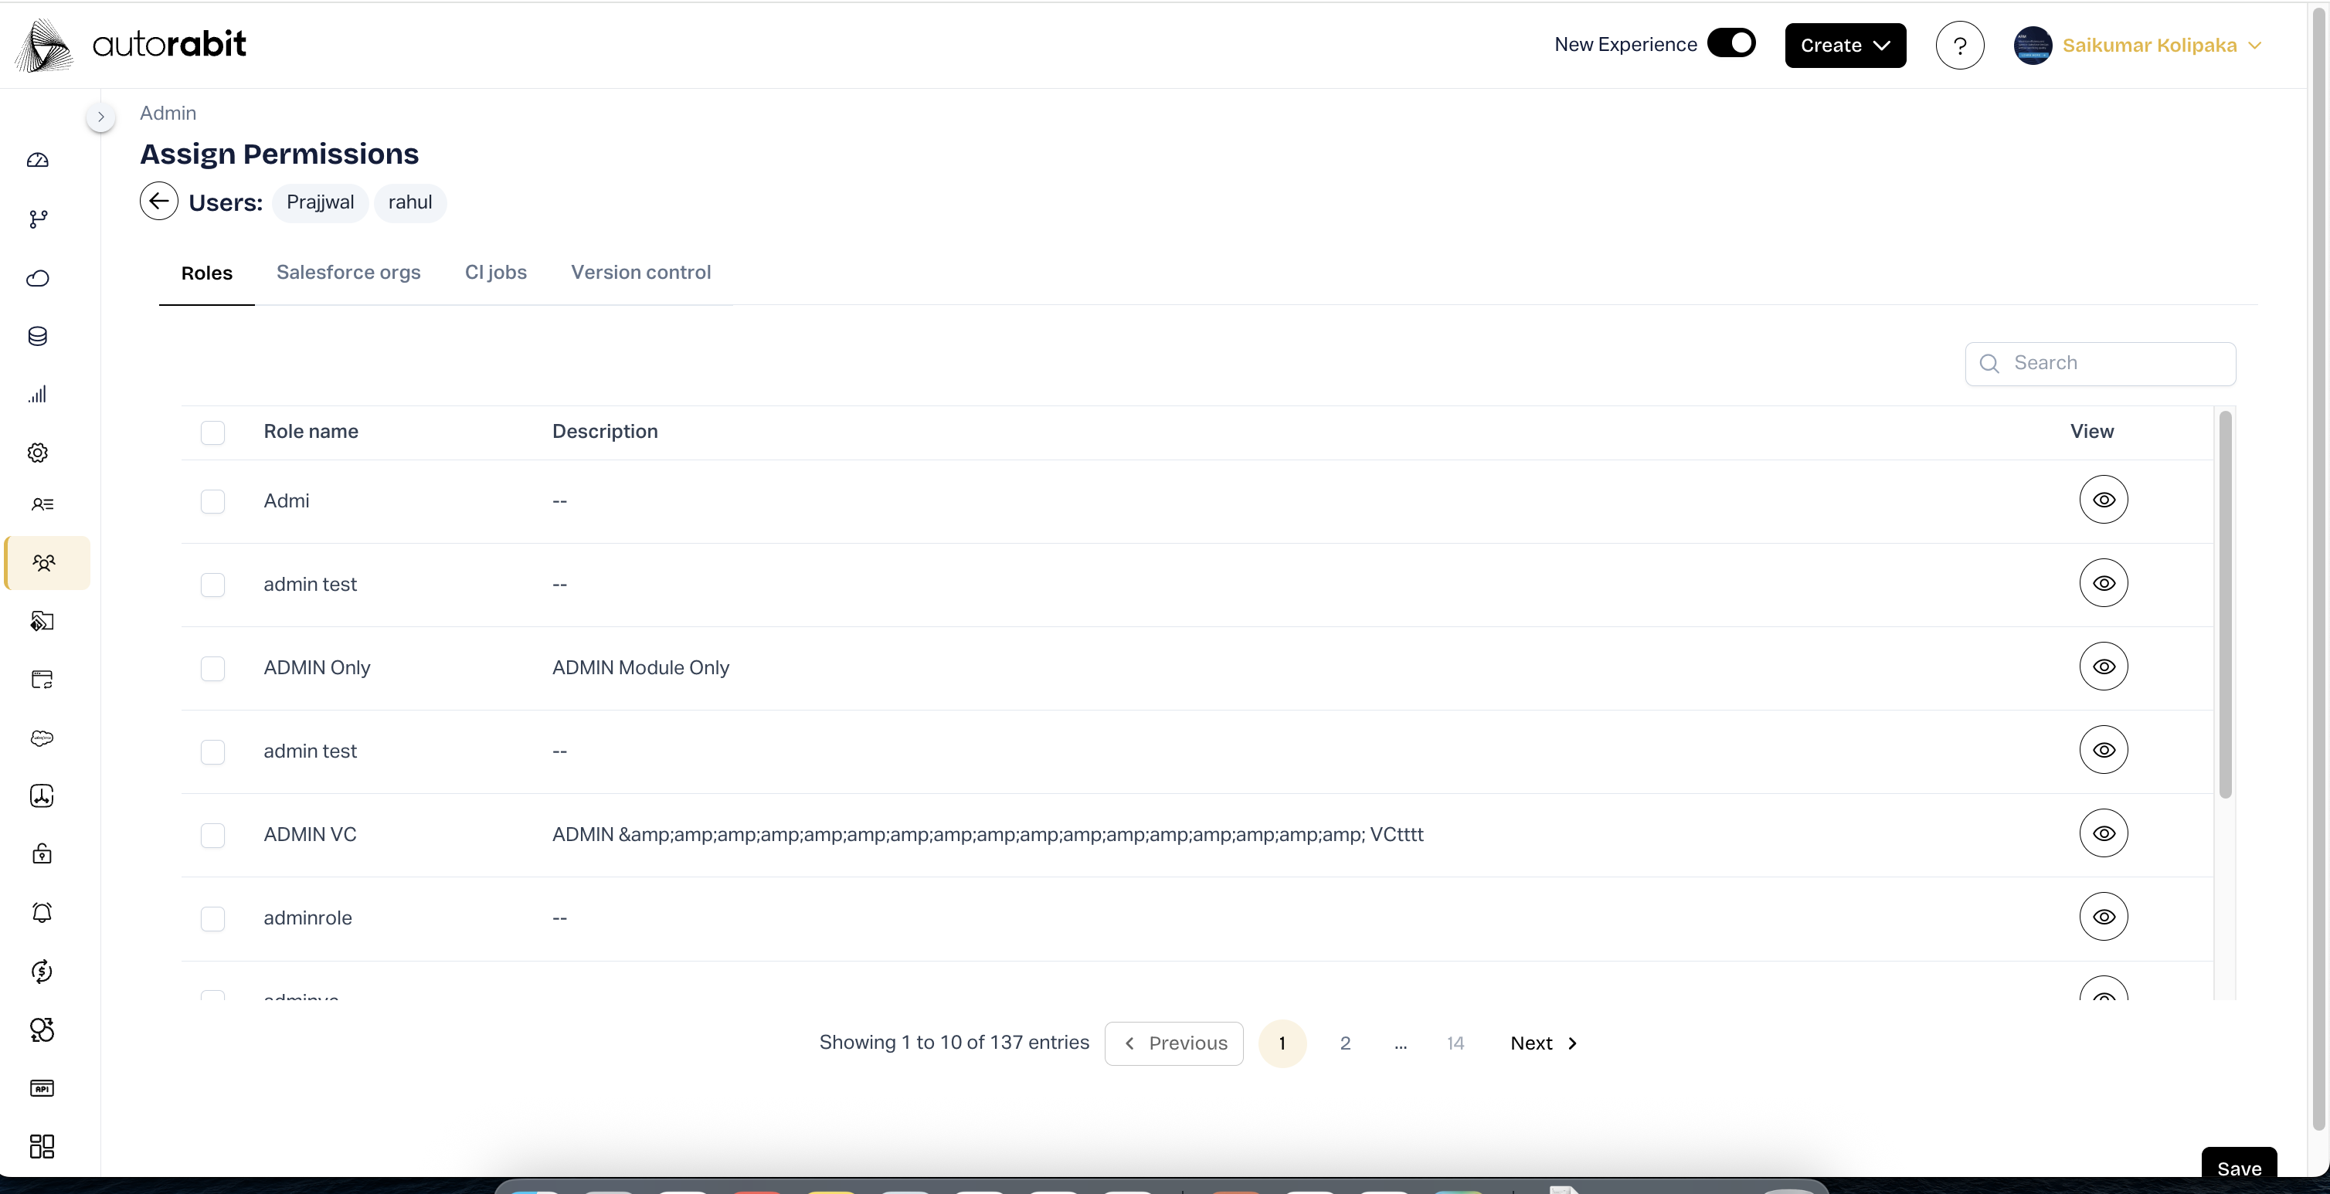Viewport: 2330px width, 1194px height.
Task: Click the Save button
Action: 2238,1168
